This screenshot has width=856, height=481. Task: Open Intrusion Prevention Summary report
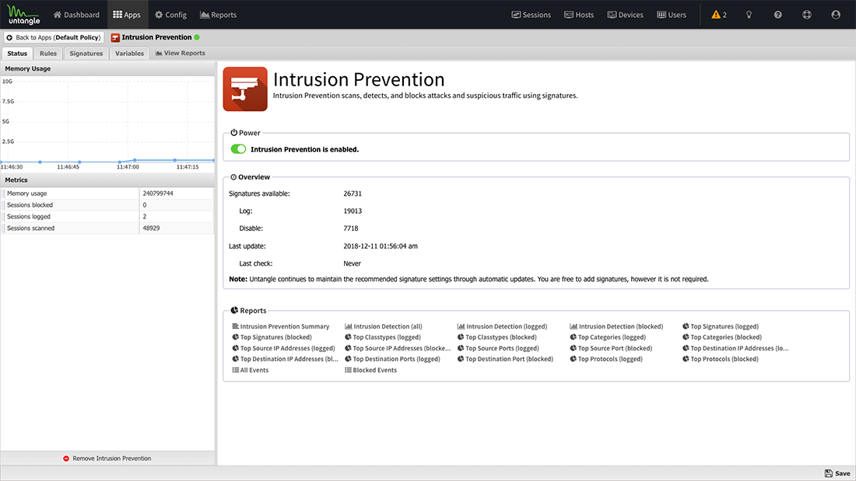click(x=281, y=326)
